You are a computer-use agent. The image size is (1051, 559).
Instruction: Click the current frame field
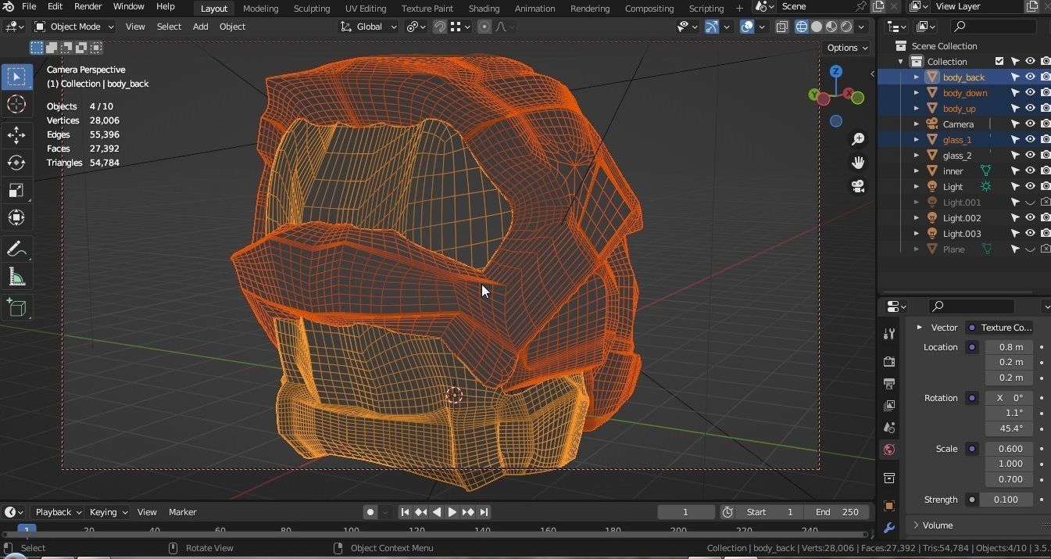(686, 512)
